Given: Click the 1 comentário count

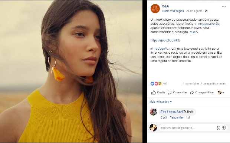Looking at the screenshot, I should [x=191, y=83].
